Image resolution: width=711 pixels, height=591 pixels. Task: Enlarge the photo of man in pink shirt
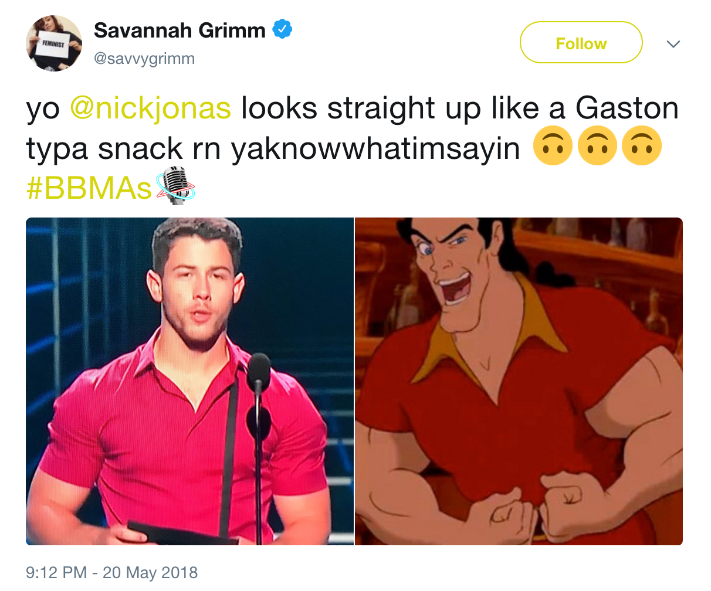pyautogui.click(x=189, y=381)
